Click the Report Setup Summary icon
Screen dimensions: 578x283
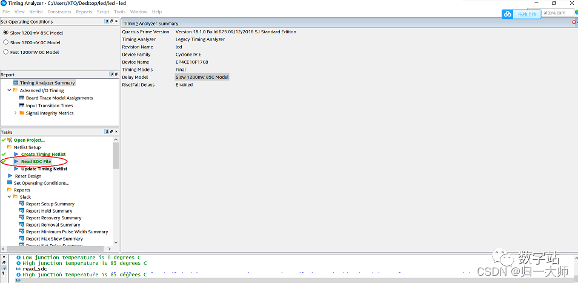coord(22,204)
